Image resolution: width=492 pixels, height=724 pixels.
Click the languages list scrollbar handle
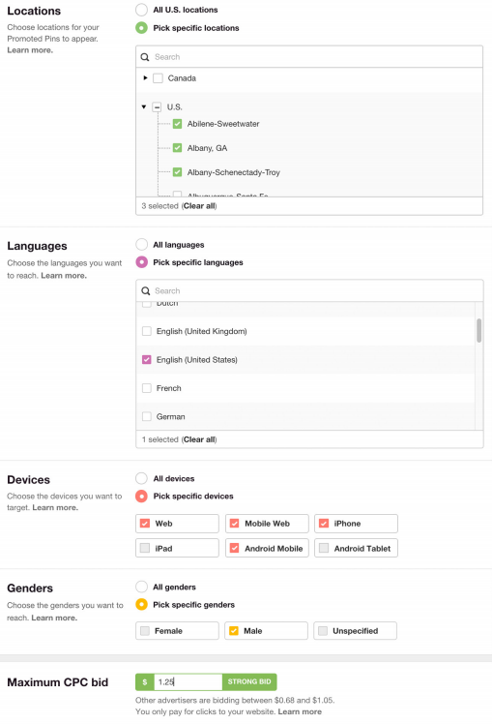pyautogui.click(x=479, y=330)
